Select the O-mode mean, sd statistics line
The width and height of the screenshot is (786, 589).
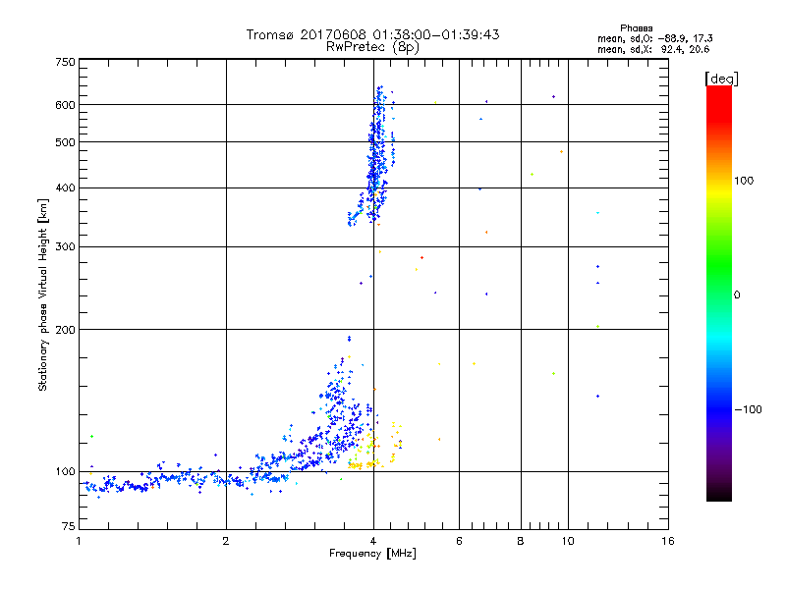click(x=653, y=38)
